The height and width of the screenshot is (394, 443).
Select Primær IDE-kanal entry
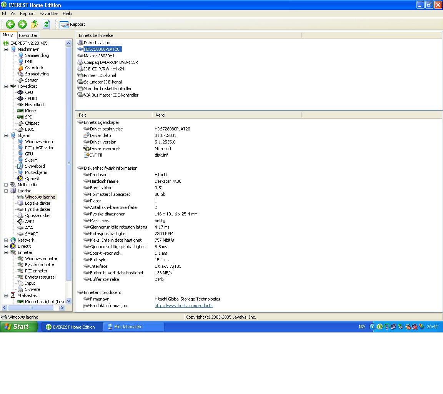[x=97, y=75]
